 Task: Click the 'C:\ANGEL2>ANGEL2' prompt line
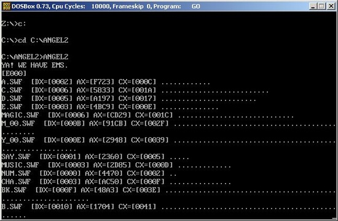(x=35, y=57)
